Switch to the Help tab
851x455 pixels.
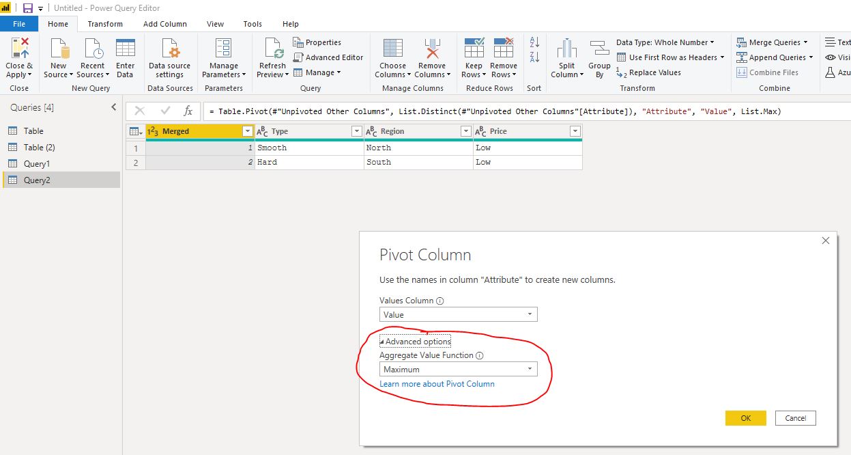coord(291,24)
